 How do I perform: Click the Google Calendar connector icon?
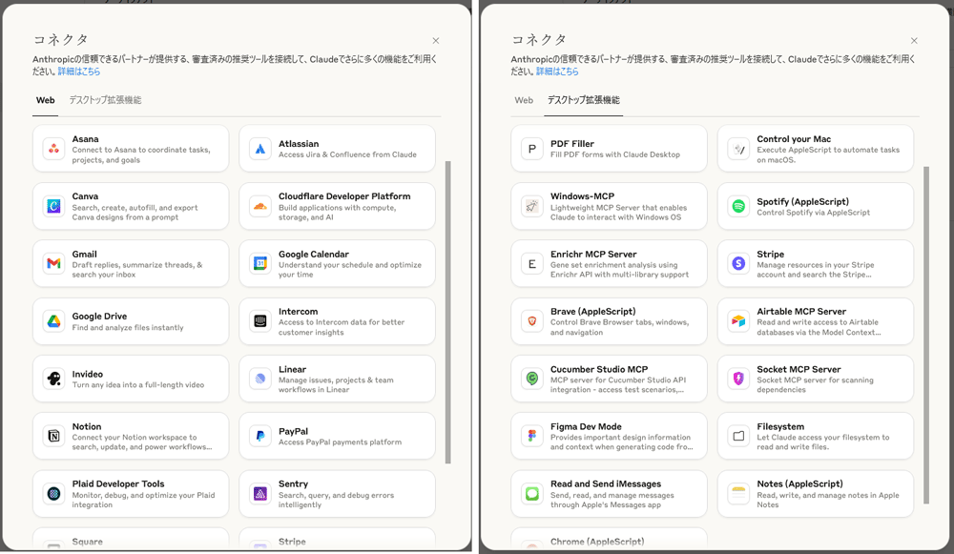coord(260,264)
